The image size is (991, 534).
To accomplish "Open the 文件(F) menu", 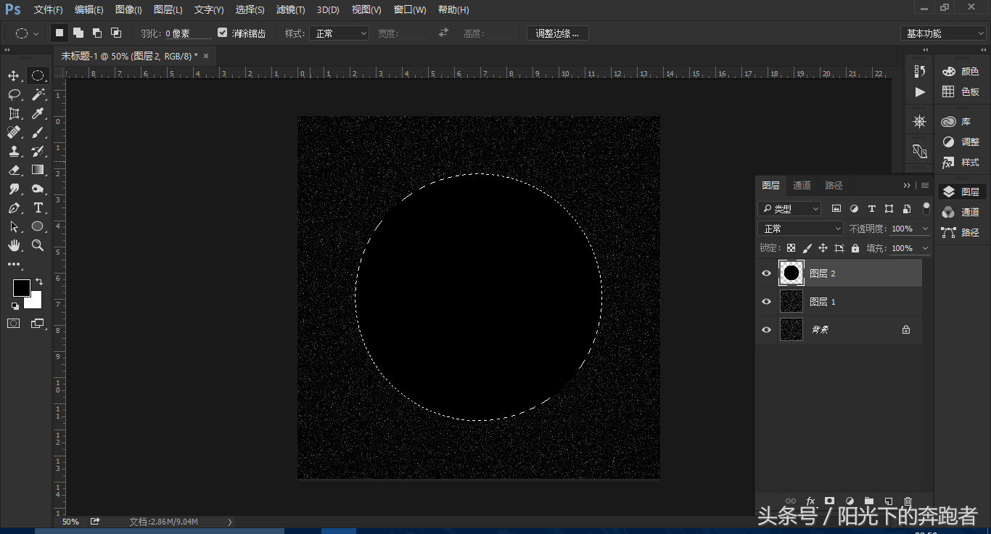I will click(x=49, y=10).
